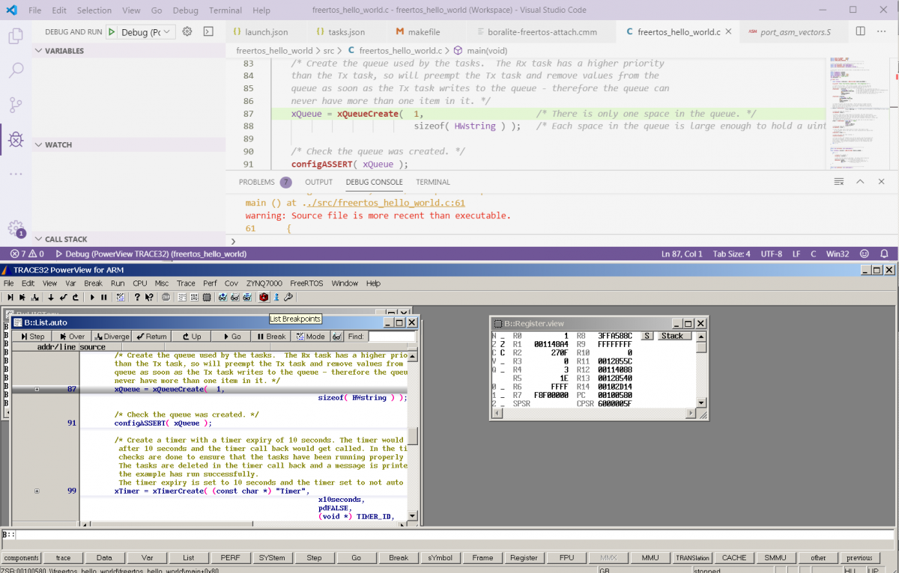The height and width of the screenshot is (573, 899).
Task: Open the Search view in VS Code sidebar
Action: 16,71
